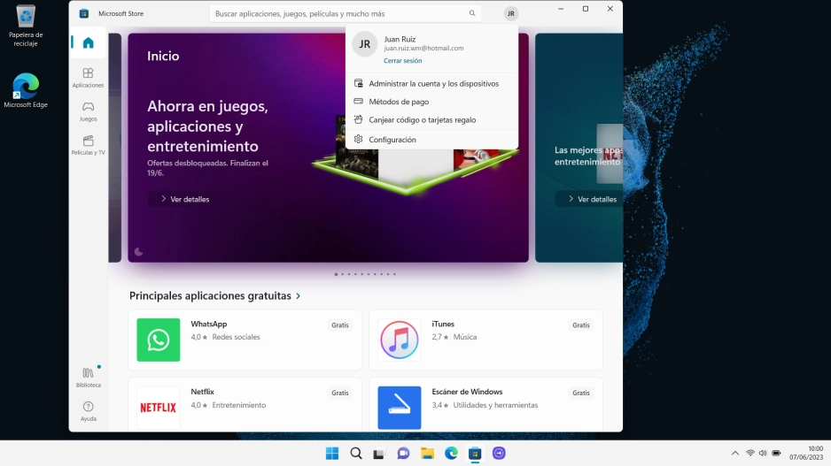Viewport: 831px width, 466px height.
Task: Click the large JR avatar in account menu
Action: [x=365, y=44]
